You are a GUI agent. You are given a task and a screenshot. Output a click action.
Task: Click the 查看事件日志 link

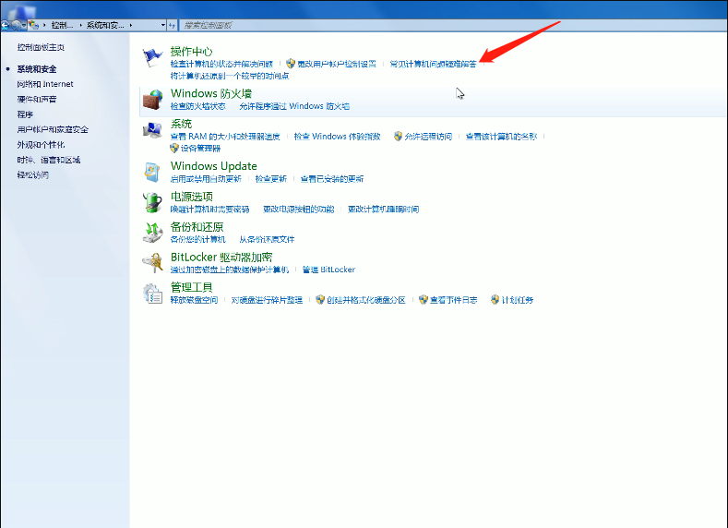point(453,300)
